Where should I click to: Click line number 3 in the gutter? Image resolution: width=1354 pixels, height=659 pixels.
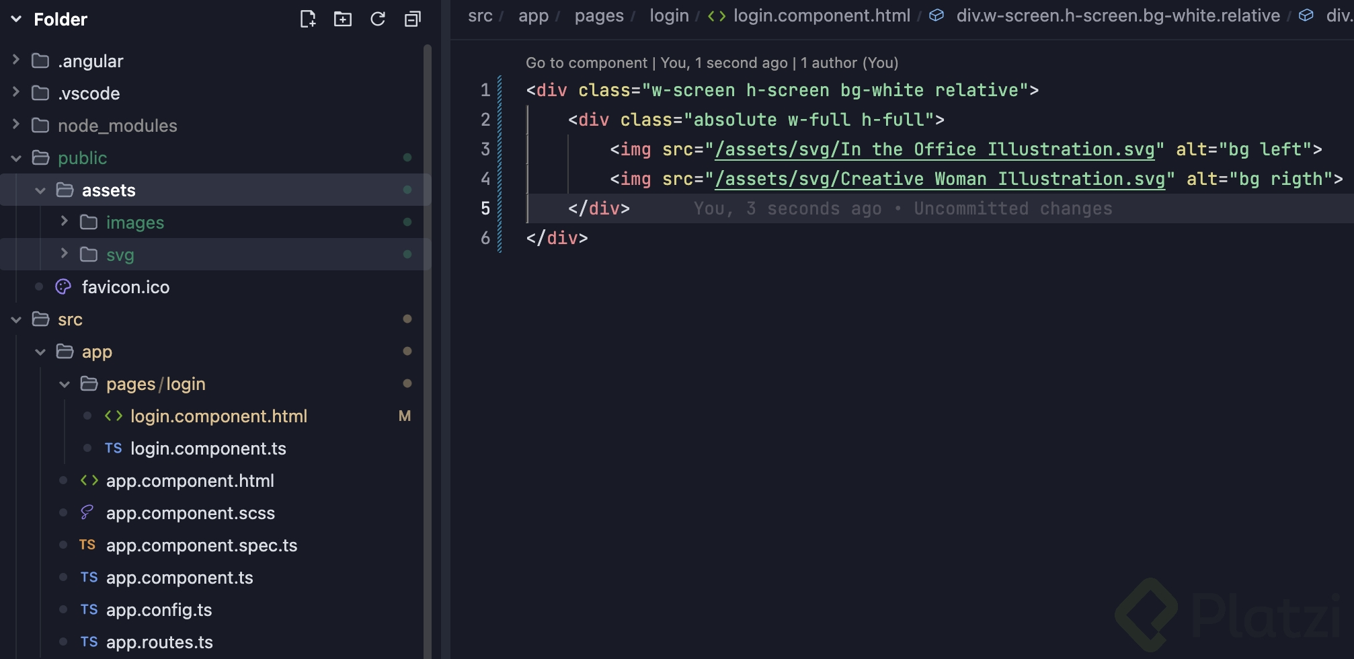tap(485, 149)
